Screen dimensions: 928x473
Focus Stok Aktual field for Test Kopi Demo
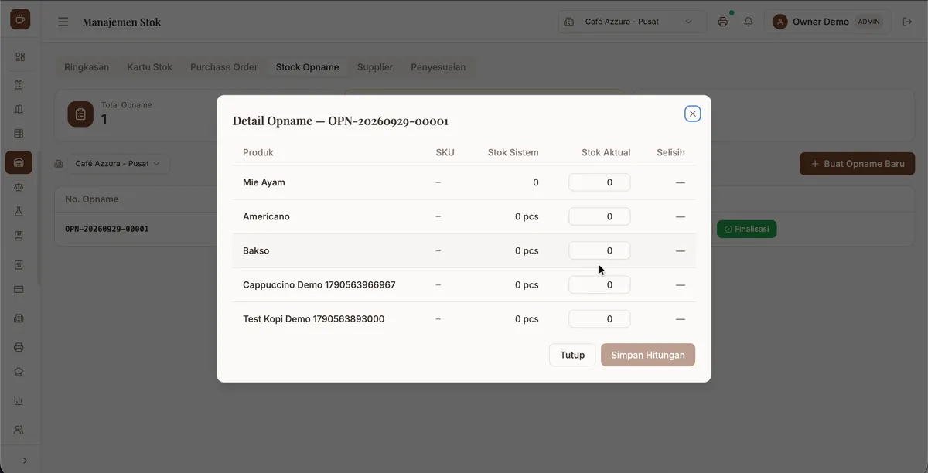[599, 318]
